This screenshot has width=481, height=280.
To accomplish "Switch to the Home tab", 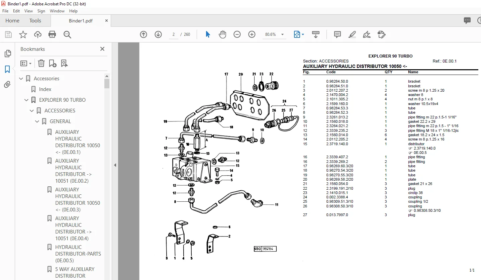I will coord(12,21).
